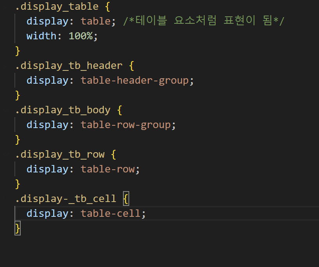Viewport: 319px width, 267px height.
Task: Click the 'display' property inside .display_tb_row
Action: 47,170
